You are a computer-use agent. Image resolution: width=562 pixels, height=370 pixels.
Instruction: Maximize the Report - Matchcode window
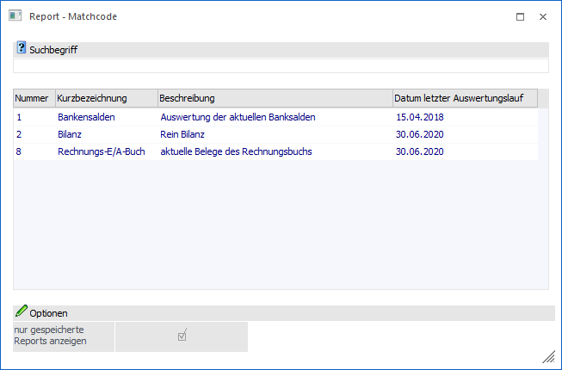point(520,16)
